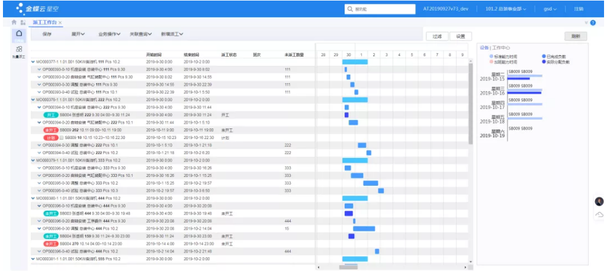Click the dark blue load bar for 2019-10-15
Screen dimensions: 607x271
point(519,79)
